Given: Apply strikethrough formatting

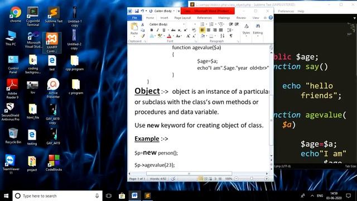Looking at the screenshot, I should point(173,30).
